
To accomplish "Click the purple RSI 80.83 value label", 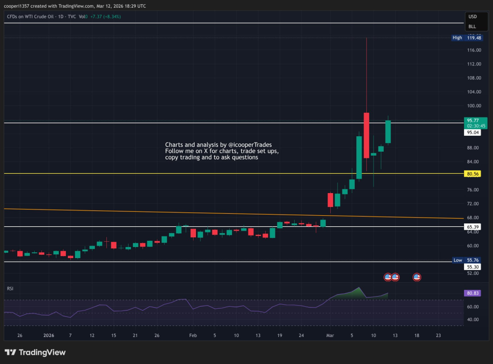I will coord(472,292).
